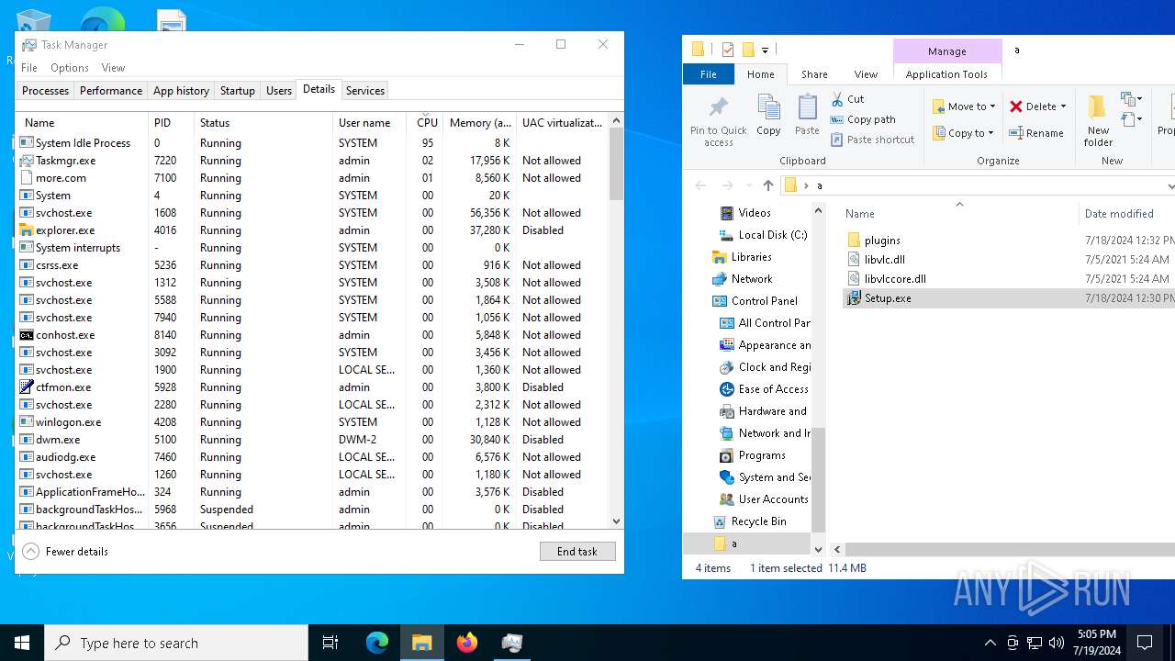
Task: Click the Paste icon in ribbon
Action: pos(807,107)
